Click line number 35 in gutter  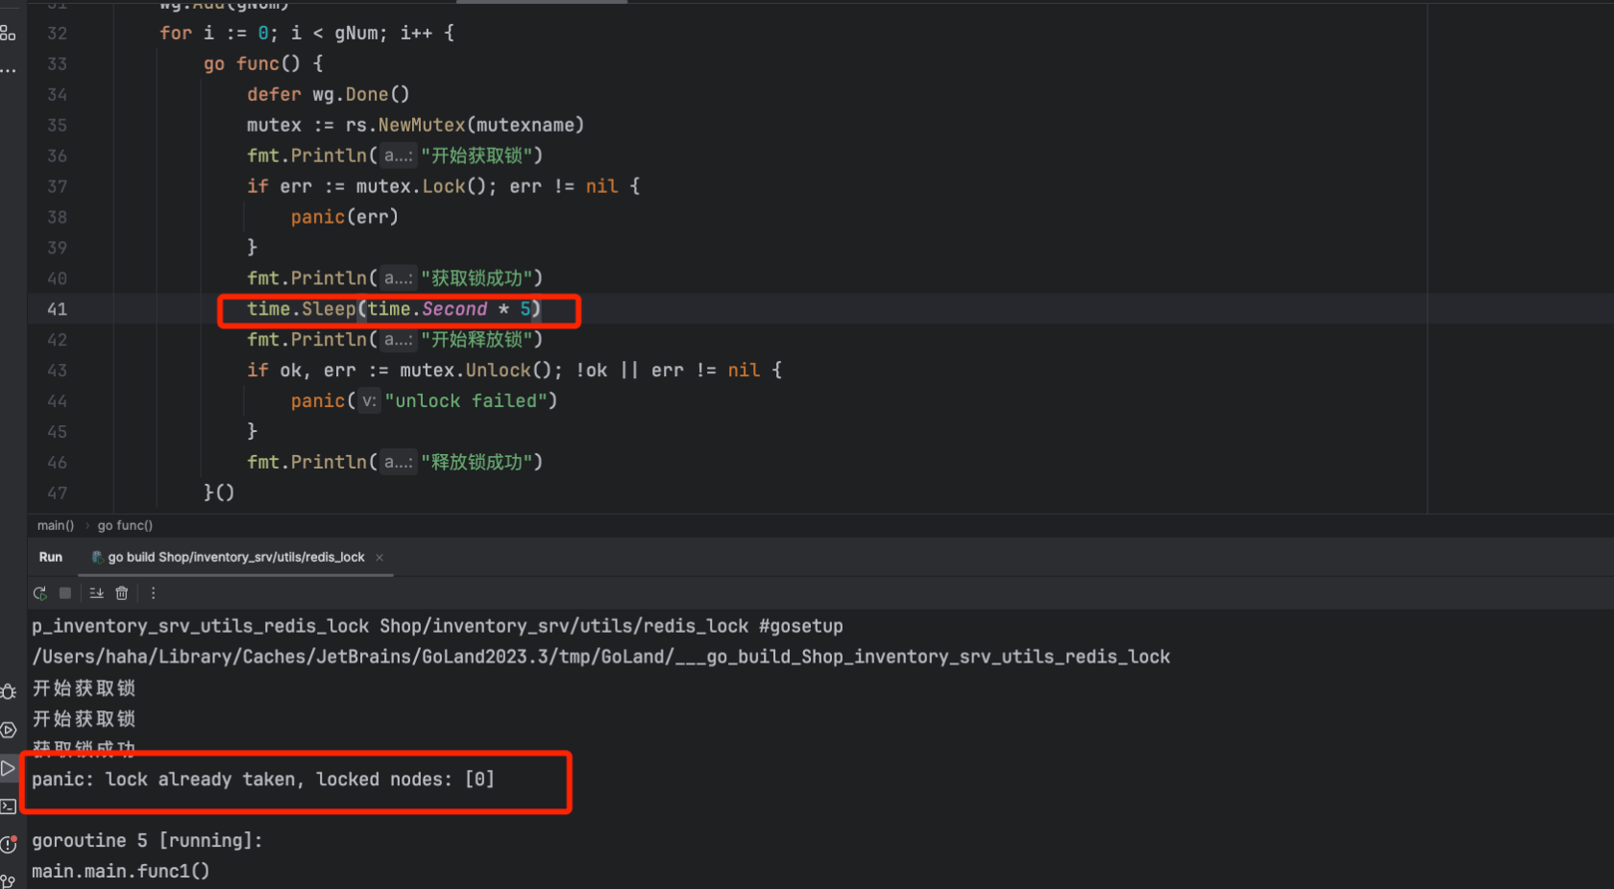click(x=58, y=125)
